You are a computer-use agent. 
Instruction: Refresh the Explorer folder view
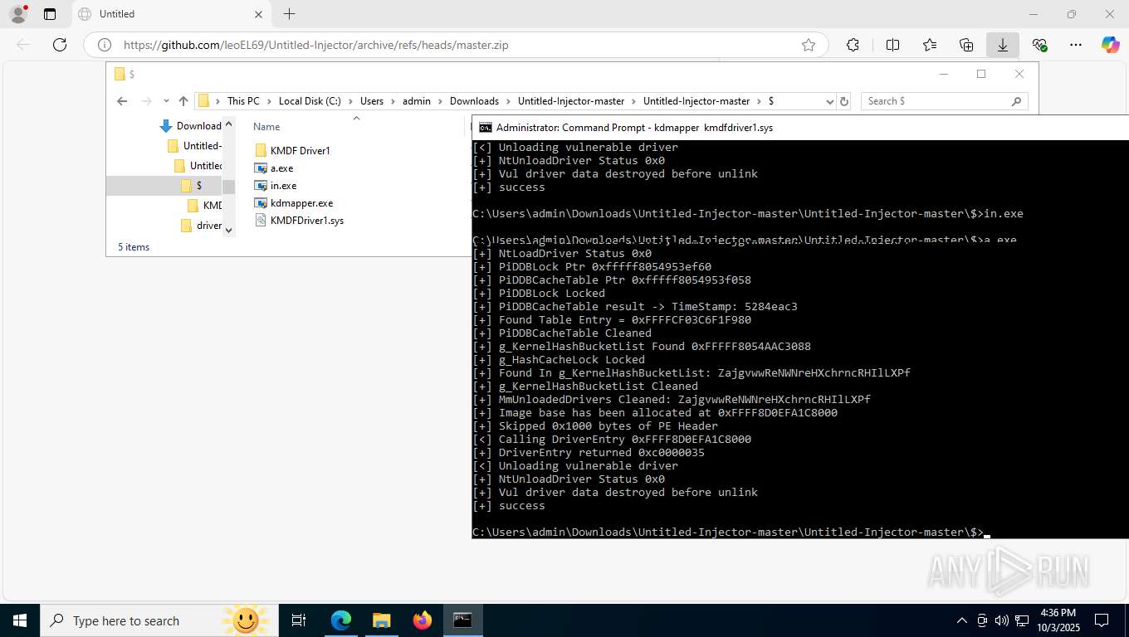(844, 101)
